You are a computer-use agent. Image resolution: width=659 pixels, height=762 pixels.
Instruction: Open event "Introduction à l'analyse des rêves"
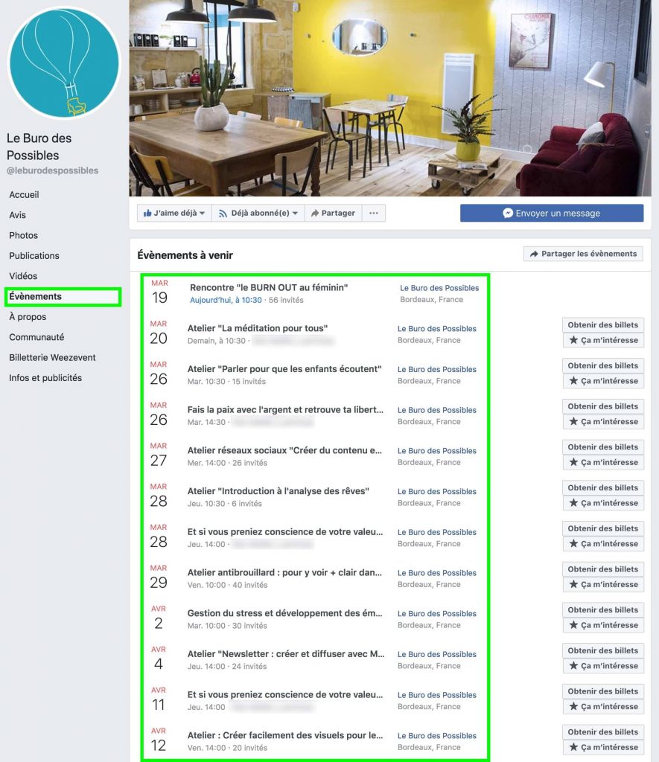278,491
